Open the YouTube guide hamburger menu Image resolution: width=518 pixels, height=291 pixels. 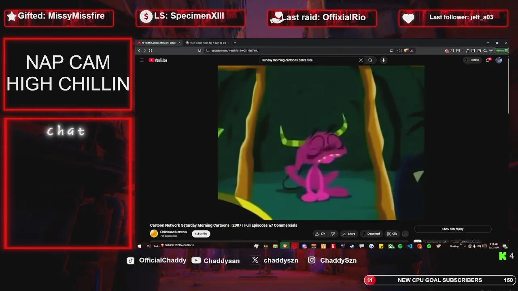click(x=142, y=60)
